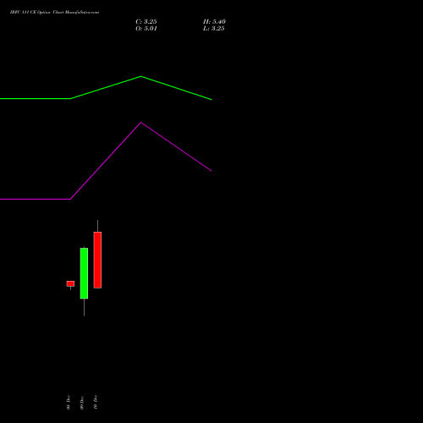
Task: Click the peak of the green line
Action: click(141, 76)
